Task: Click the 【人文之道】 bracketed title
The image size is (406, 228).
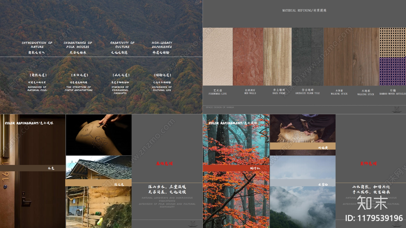Action: pyautogui.click(x=121, y=75)
